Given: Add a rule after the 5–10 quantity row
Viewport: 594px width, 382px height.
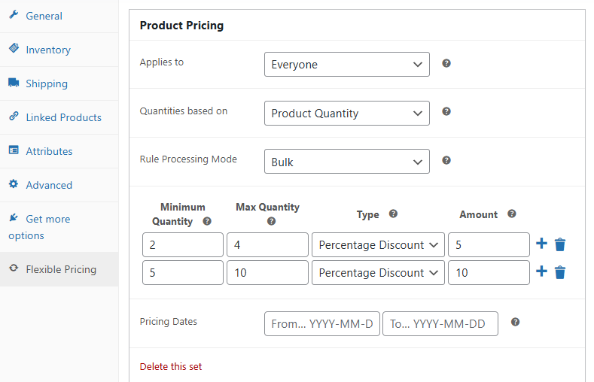Looking at the screenshot, I should point(542,271).
